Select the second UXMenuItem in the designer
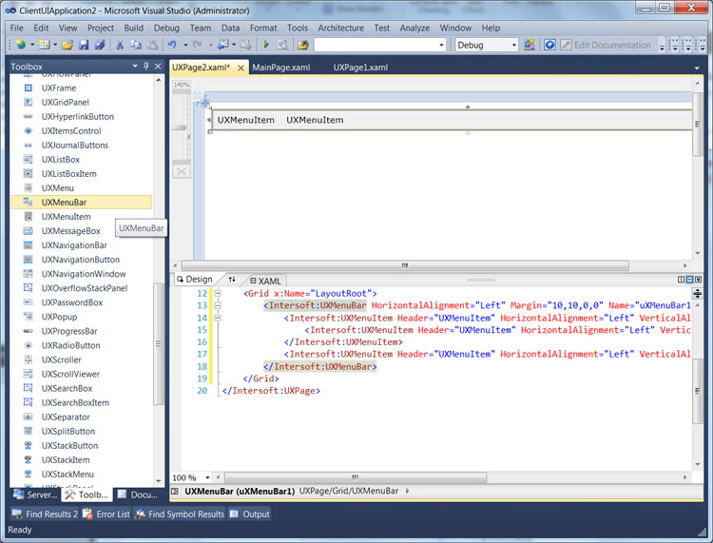Image resolution: width=713 pixels, height=543 pixels. (x=315, y=120)
